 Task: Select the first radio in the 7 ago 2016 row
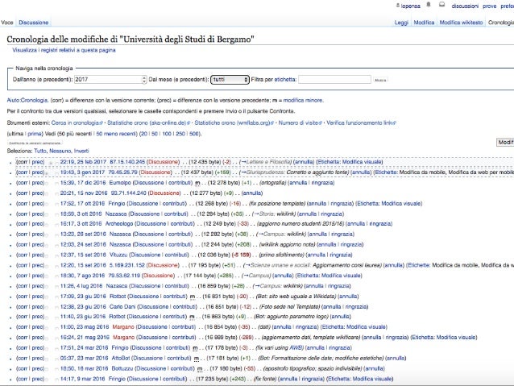tap(47, 276)
